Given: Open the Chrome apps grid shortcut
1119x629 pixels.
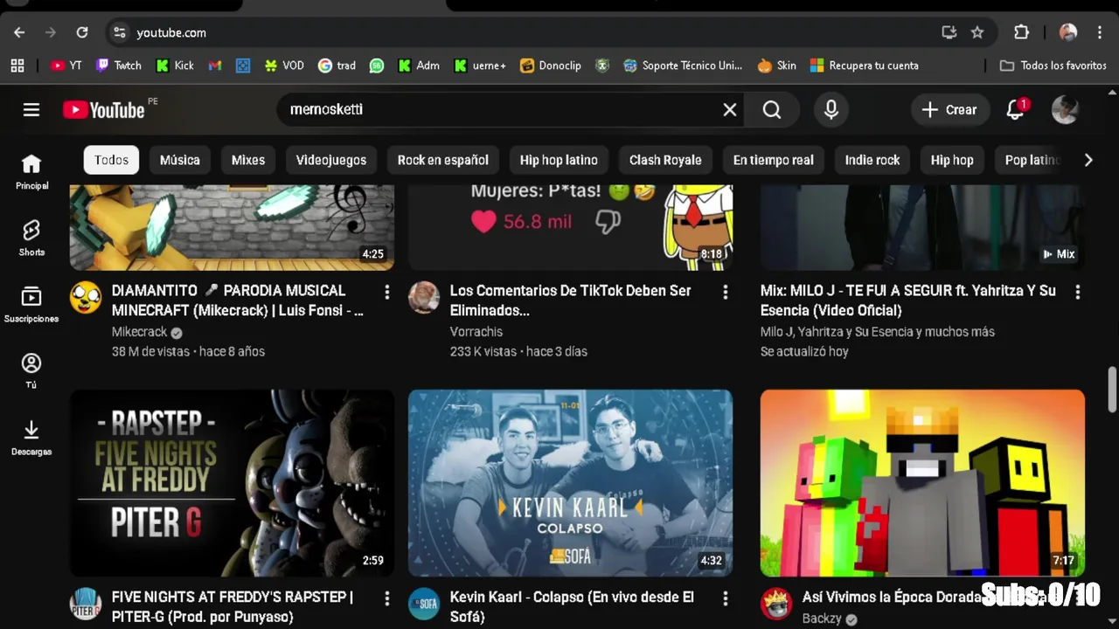Looking at the screenshot, I should (17, 66).
